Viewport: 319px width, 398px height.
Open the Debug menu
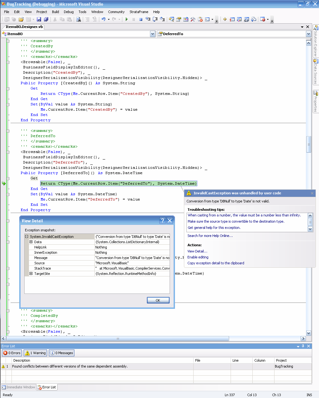(68, 12)
